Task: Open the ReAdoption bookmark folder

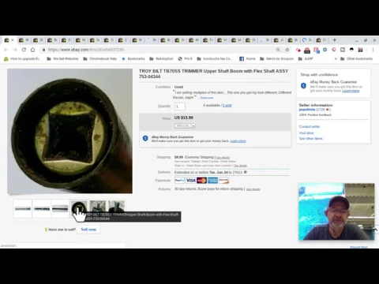Action: click(x=161, y=58)
